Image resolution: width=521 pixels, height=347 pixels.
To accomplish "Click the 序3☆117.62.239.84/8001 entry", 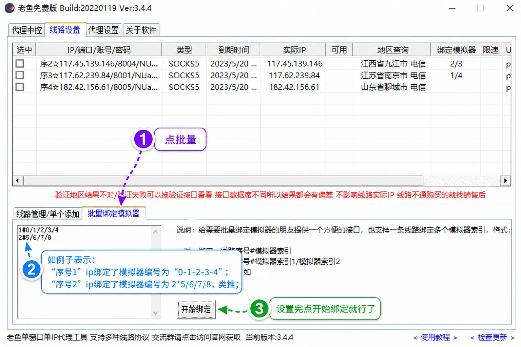I will tap(99, 76).
